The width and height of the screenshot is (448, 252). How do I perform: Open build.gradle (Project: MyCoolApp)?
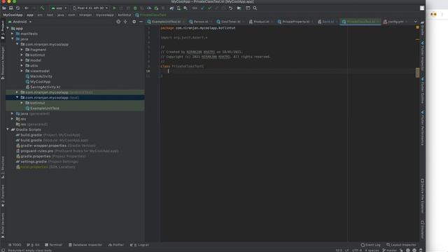pyautogui.click(x=48, y=135)
